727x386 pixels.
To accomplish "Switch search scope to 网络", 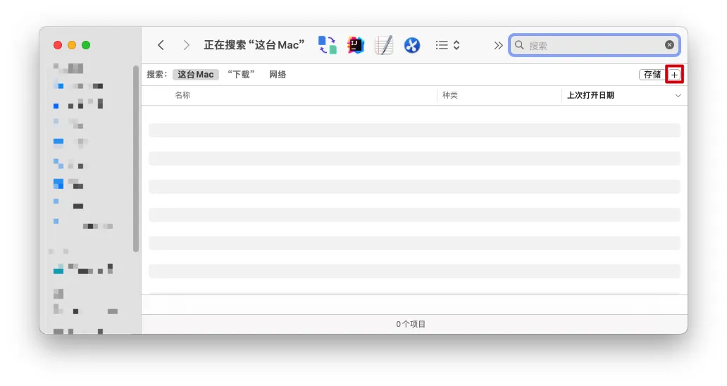I will 278,75.
